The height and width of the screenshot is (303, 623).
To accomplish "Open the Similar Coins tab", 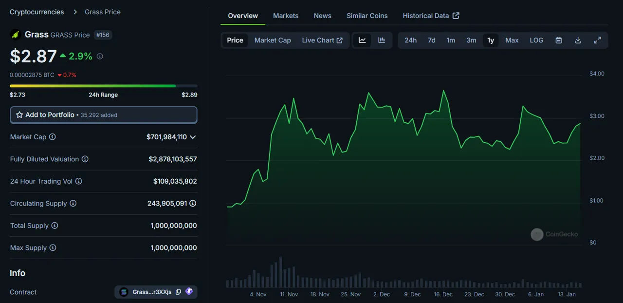I will click(x=367, y=16).
